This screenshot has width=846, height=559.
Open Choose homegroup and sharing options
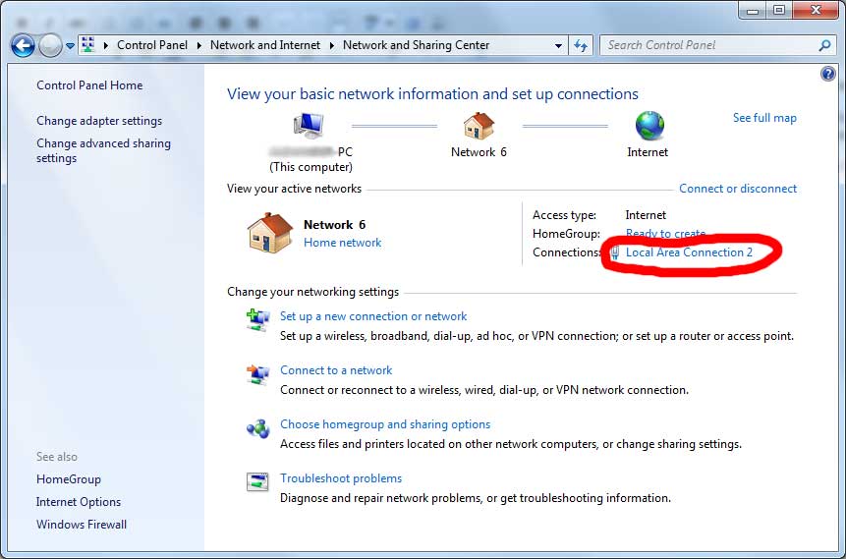(385, 424)
